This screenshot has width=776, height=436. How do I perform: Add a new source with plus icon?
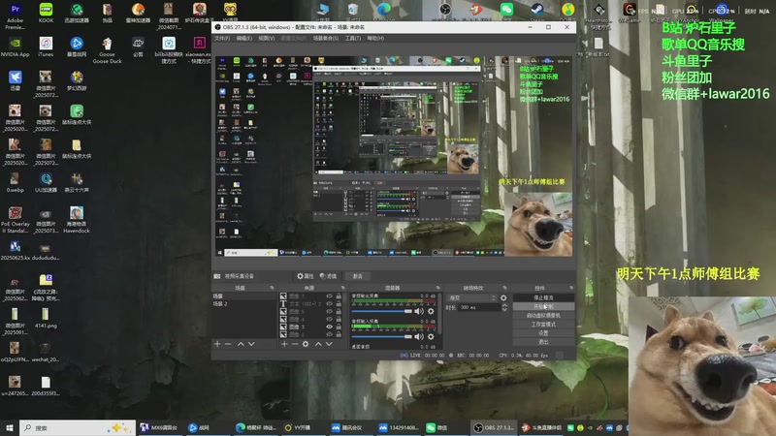click(284, 344)
